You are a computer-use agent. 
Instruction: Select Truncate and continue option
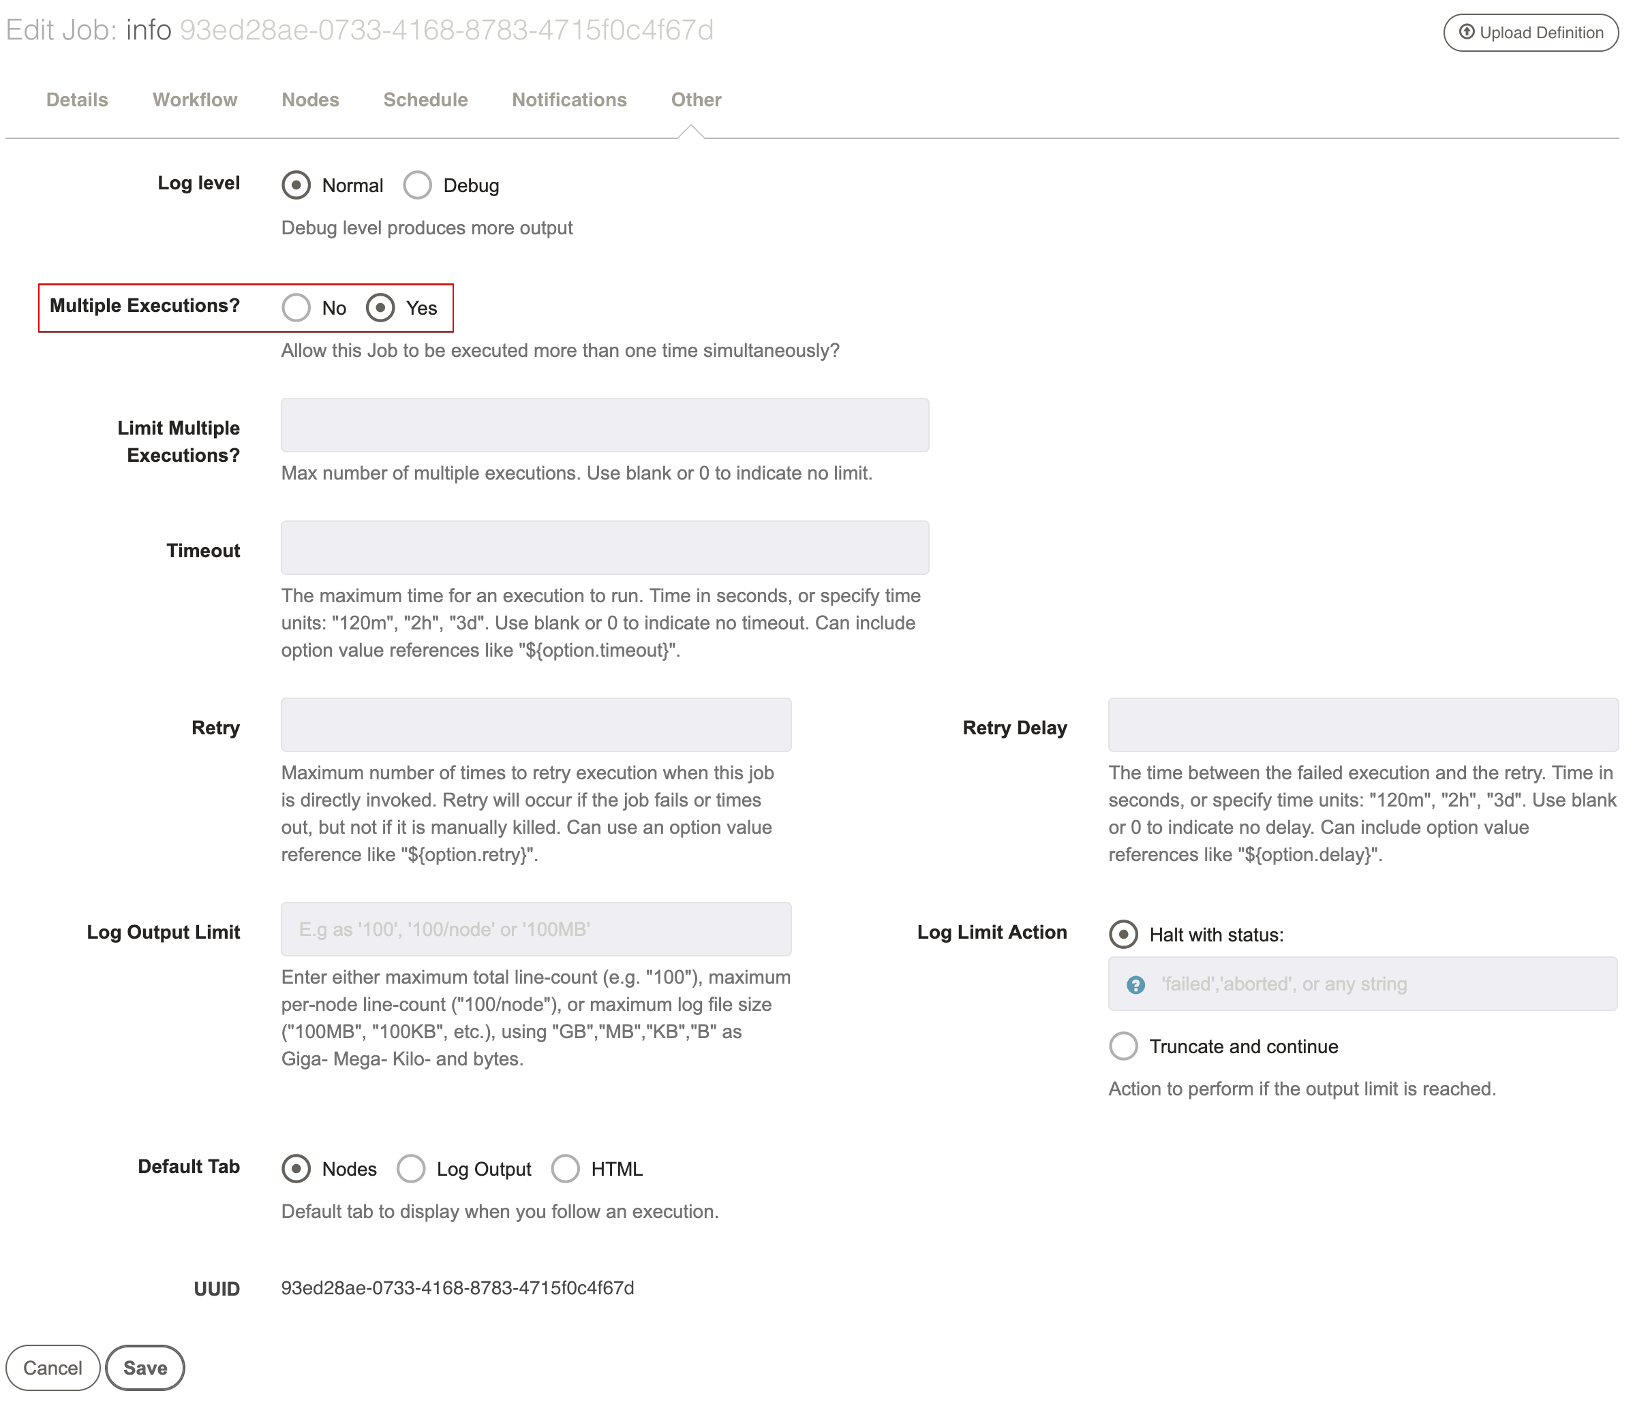(x=1123, y=1047)
